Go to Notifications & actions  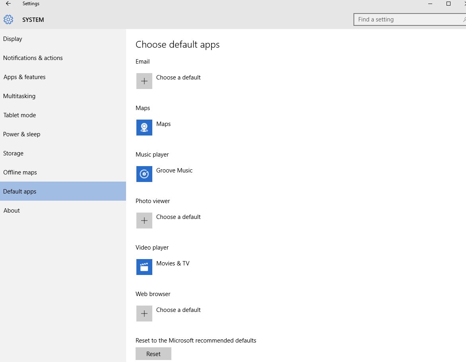(33, 58)
